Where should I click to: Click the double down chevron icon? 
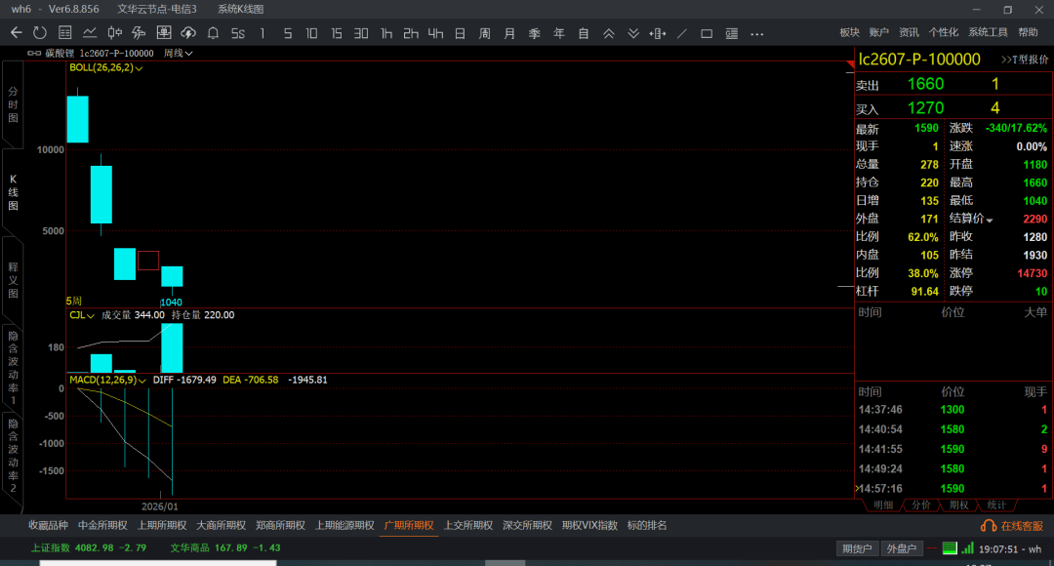point(633,33)
